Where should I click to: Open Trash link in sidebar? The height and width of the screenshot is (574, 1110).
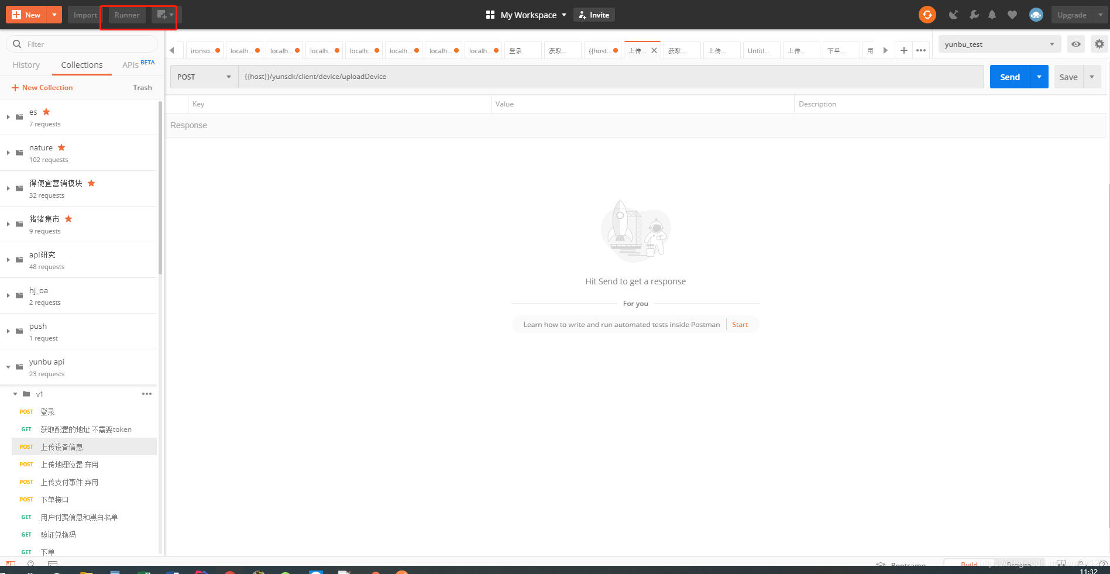142,87
